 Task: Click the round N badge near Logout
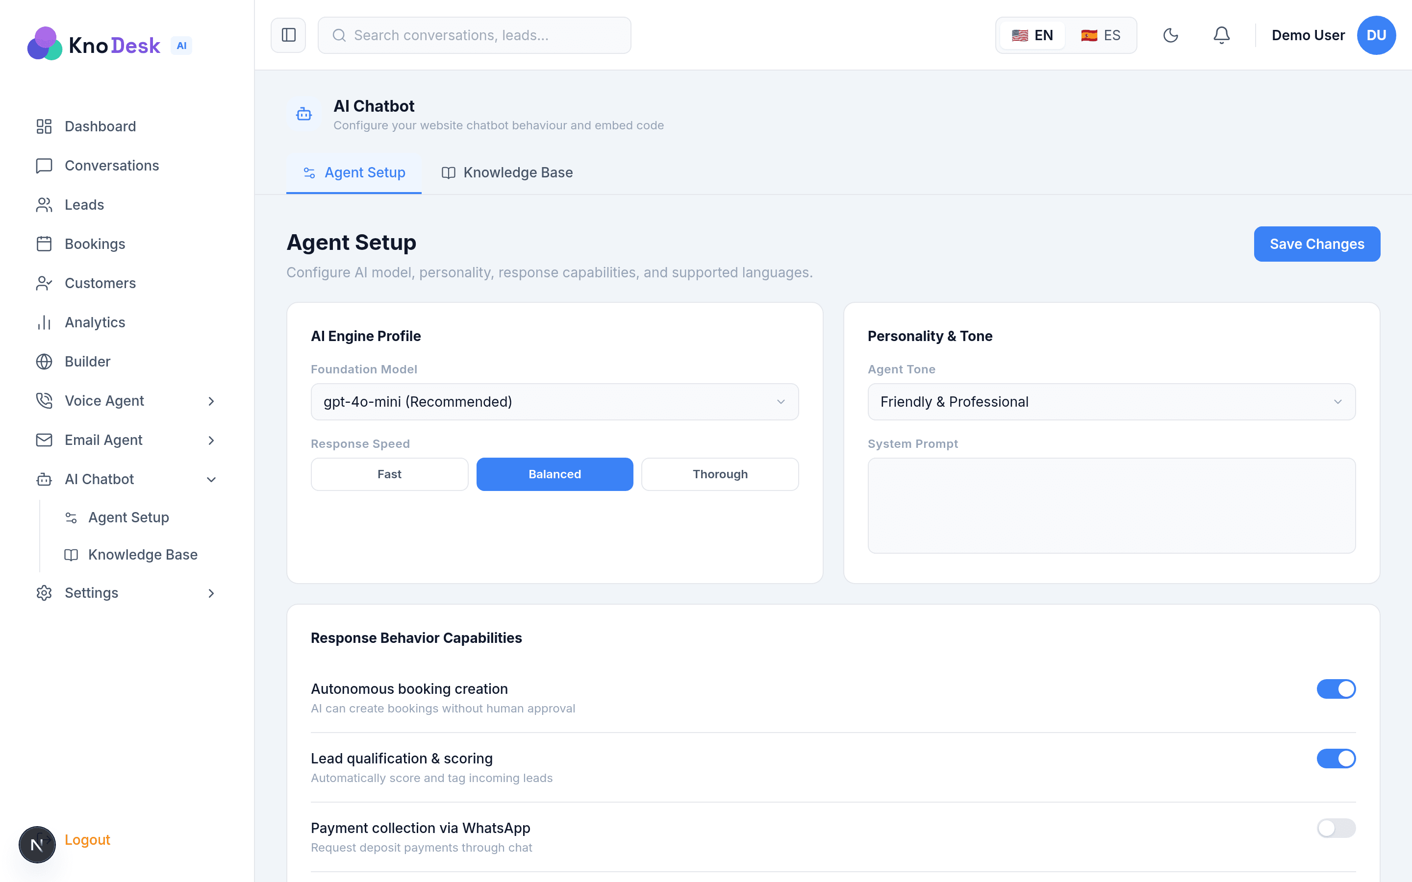tap(37, 844)
